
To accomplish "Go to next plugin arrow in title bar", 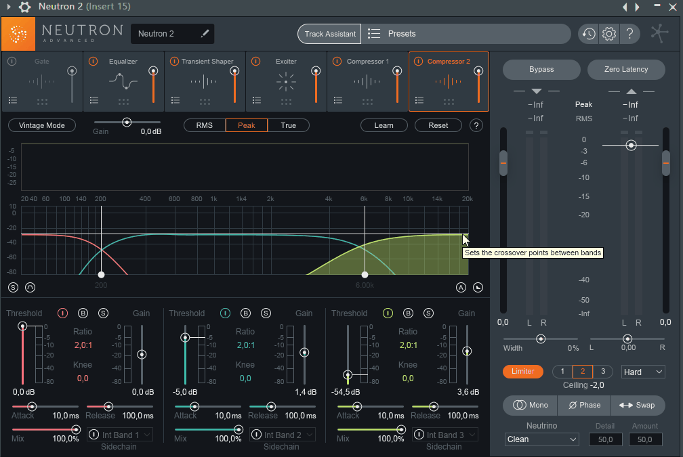I will click(638, 7).
